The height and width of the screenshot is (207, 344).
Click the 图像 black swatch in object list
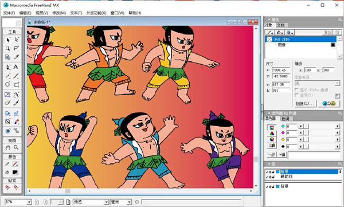(333, 45)
